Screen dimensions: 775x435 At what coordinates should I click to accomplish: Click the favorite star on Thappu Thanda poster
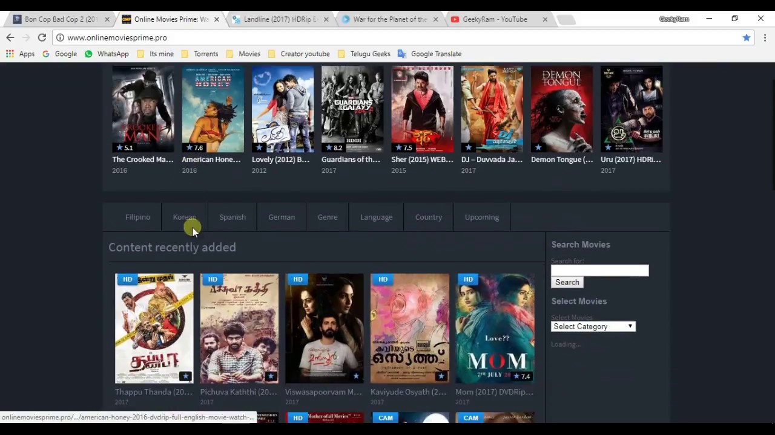click(185, 376)
